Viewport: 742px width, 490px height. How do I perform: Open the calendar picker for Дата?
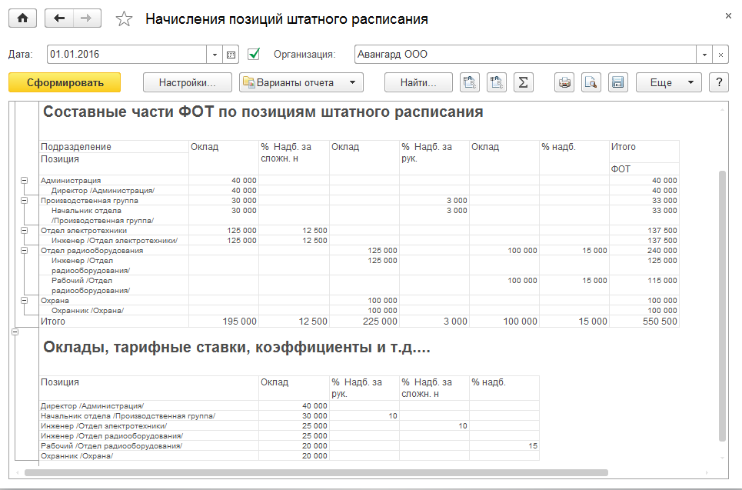231,55
